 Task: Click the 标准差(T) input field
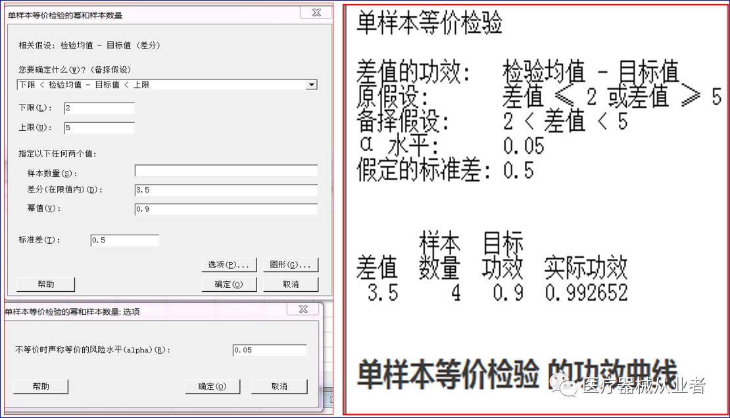click(x=124, y=241)
